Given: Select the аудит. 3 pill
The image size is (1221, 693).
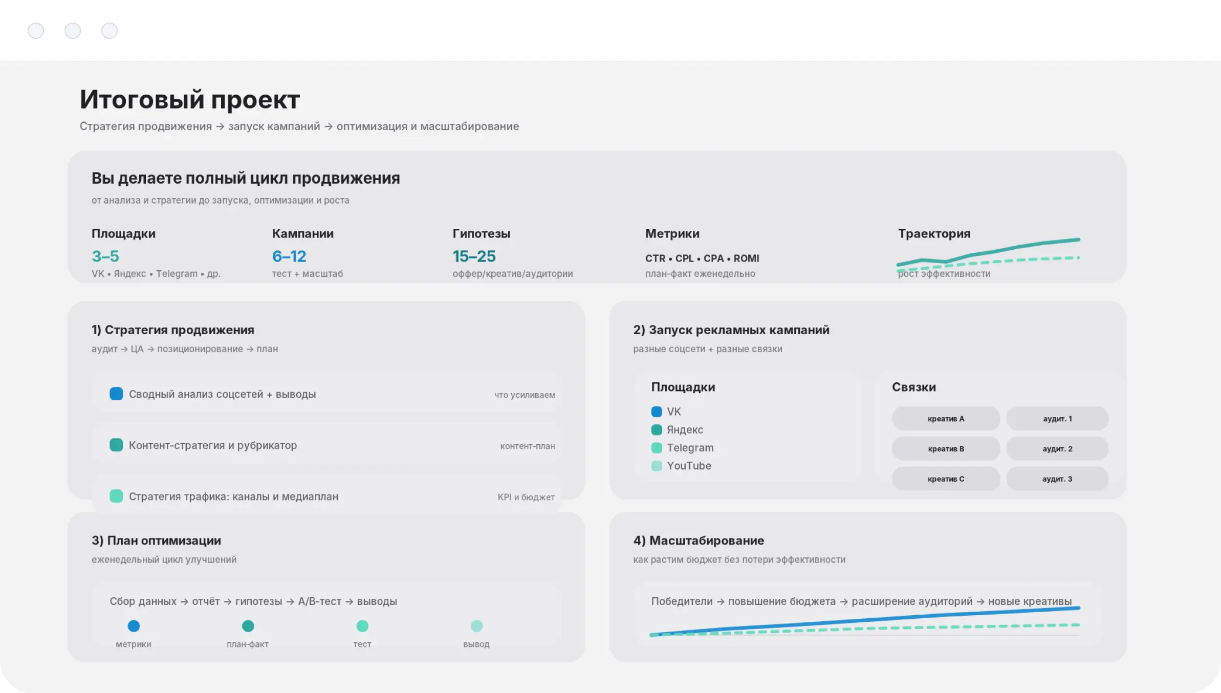Looking at the screenshot, I should coord(1057,479).
